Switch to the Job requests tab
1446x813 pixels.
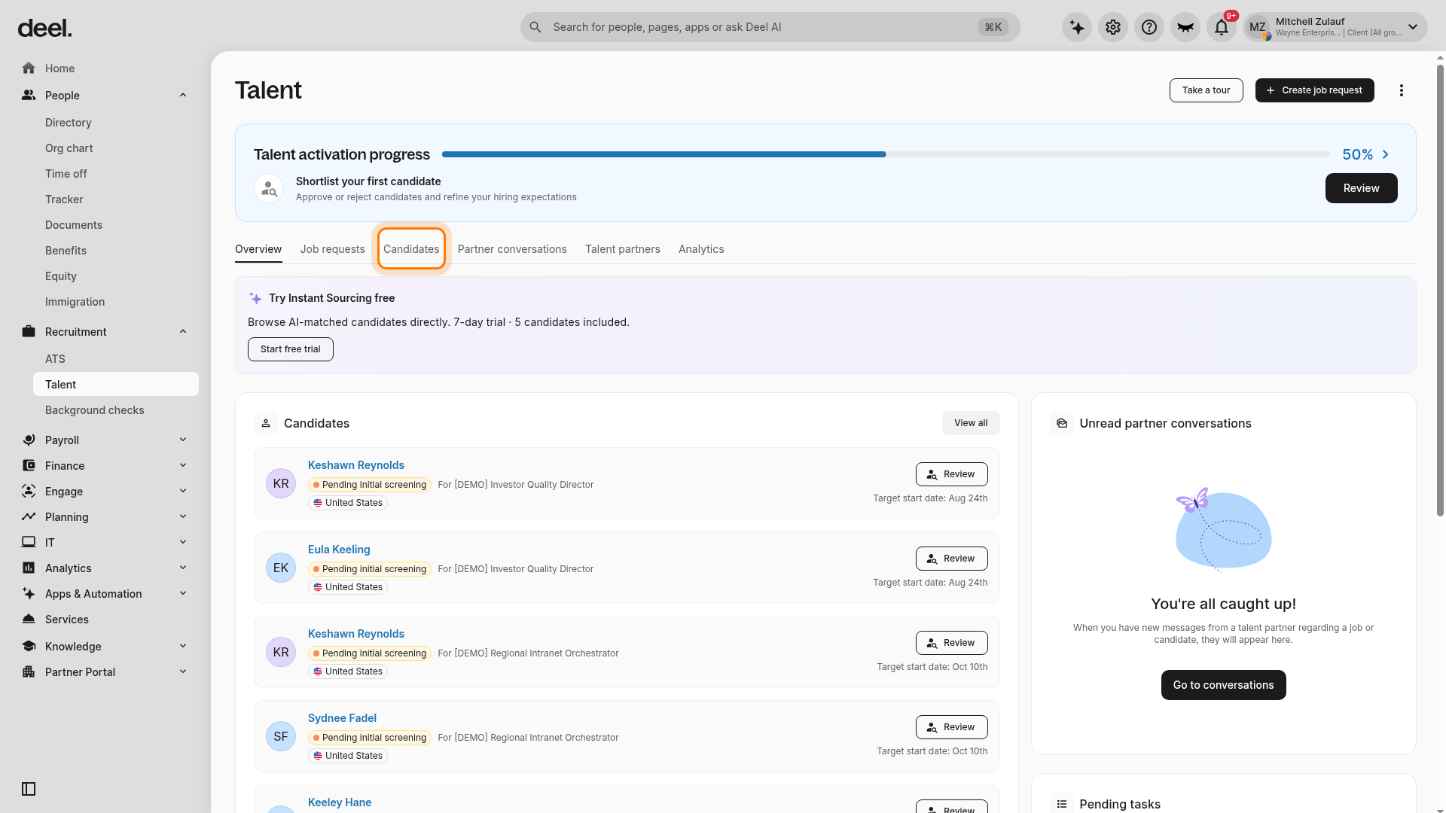(332, 249)
